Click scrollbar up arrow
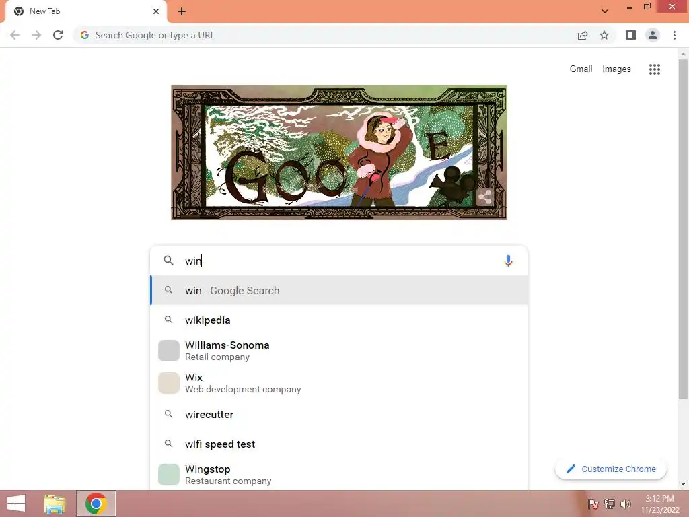The image size is (689, 517). (x=683, y=54)
